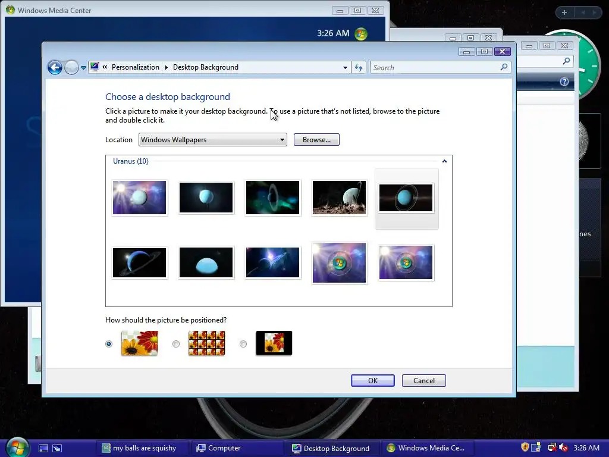The width and height of the screenshot is (609, 457).
Task: Select the highlighted ringed blue Uranus wallpaper
Action: 406,198
